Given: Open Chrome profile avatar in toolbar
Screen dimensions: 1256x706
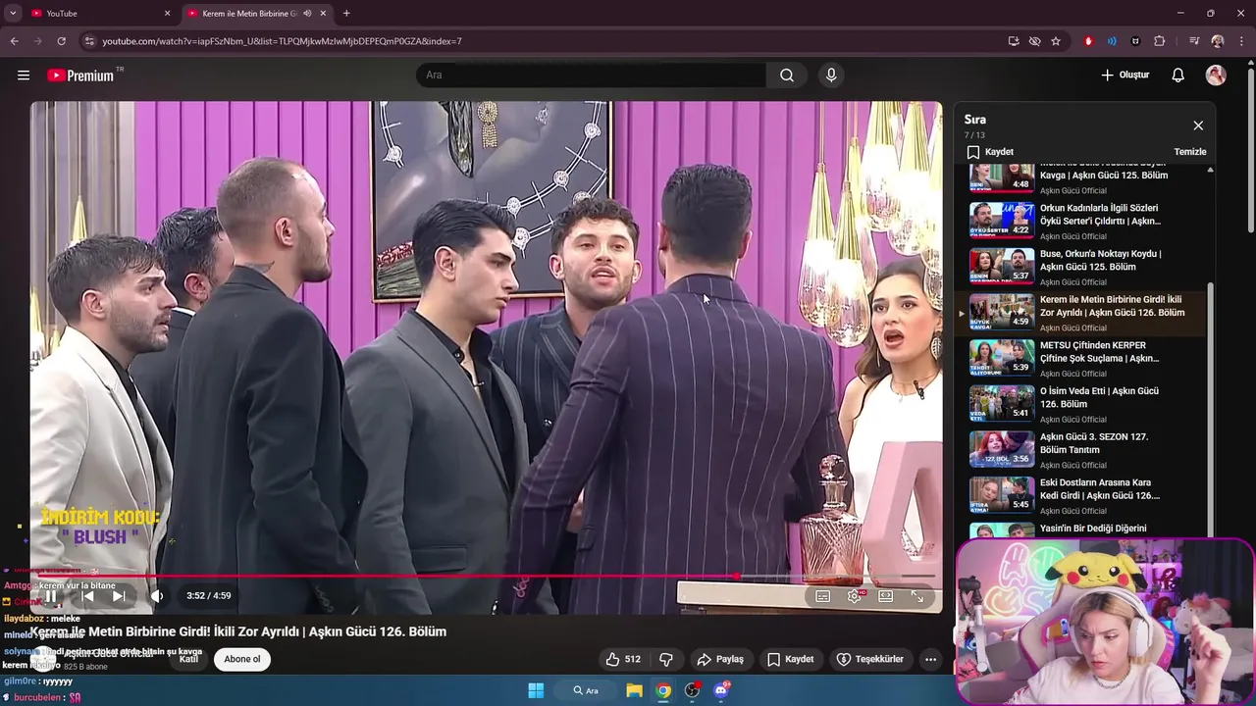Looking at the screenshot, I should [x=1218, y=41].
